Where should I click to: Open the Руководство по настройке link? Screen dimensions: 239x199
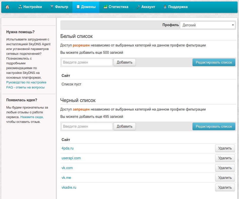click(x=26, y=82)
